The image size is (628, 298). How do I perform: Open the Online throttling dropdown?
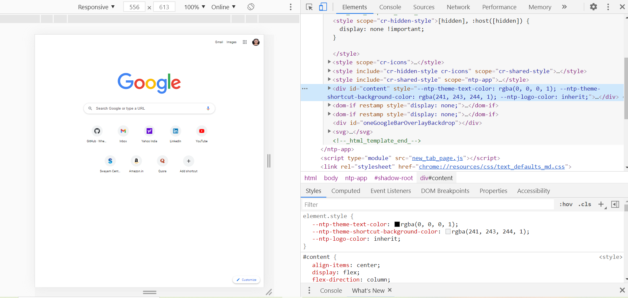point(223,7)
